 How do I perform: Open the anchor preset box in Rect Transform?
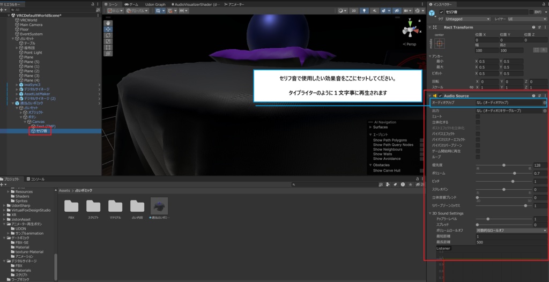(x=440, y=43)
